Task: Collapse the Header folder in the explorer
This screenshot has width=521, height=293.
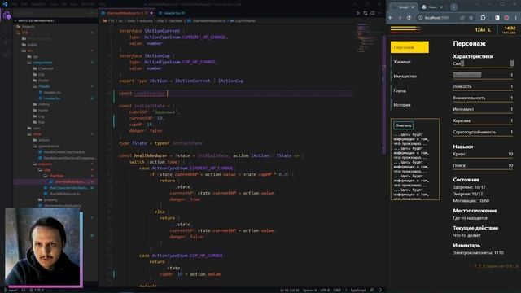Action: [44, 86]
